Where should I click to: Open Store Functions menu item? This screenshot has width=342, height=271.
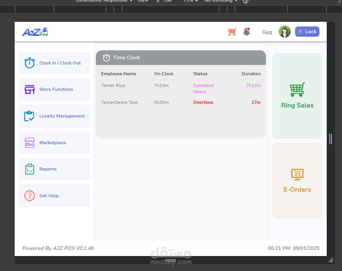(x=54, y=89)
